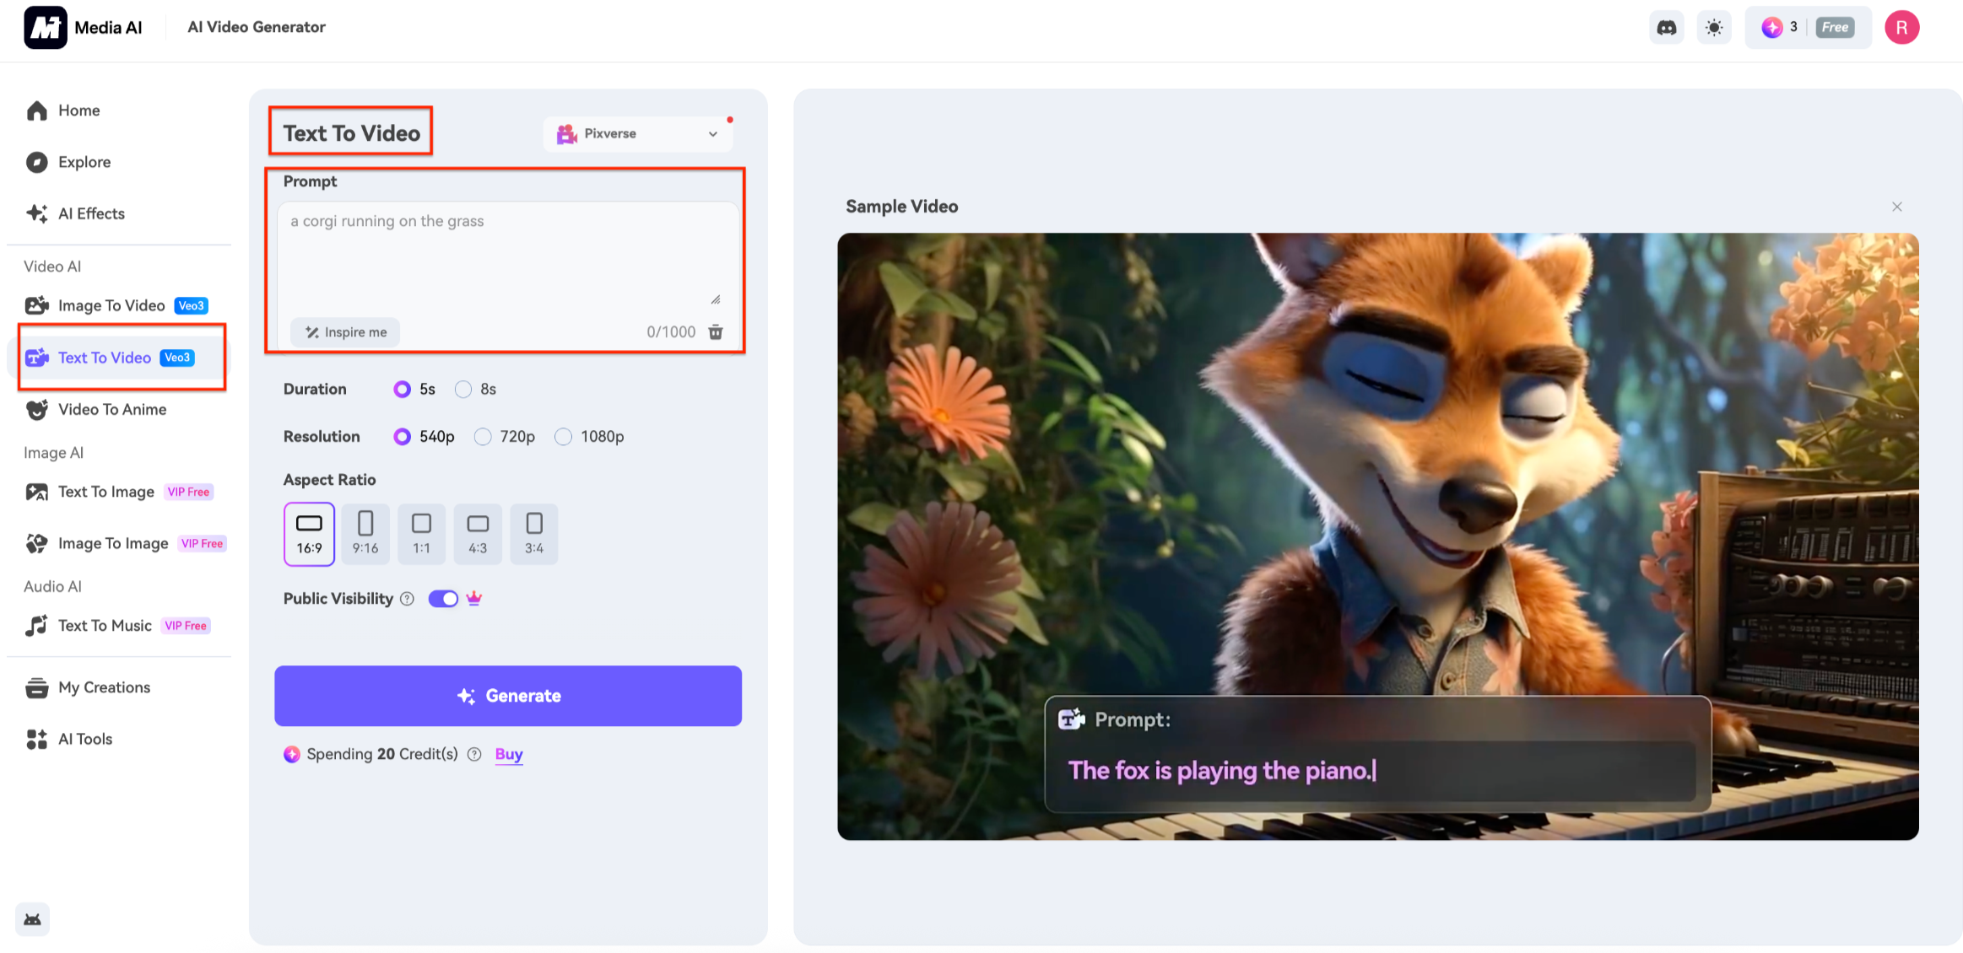Click the credits help question mark icon
The height and width of the screenshot is (953, 1963).
pyautogui.click(x=474, y=755)
